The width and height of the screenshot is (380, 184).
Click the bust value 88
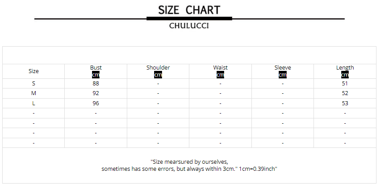(x=96, y=83)
